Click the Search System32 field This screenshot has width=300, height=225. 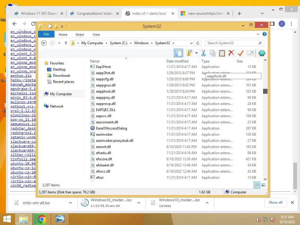point(235,43)
